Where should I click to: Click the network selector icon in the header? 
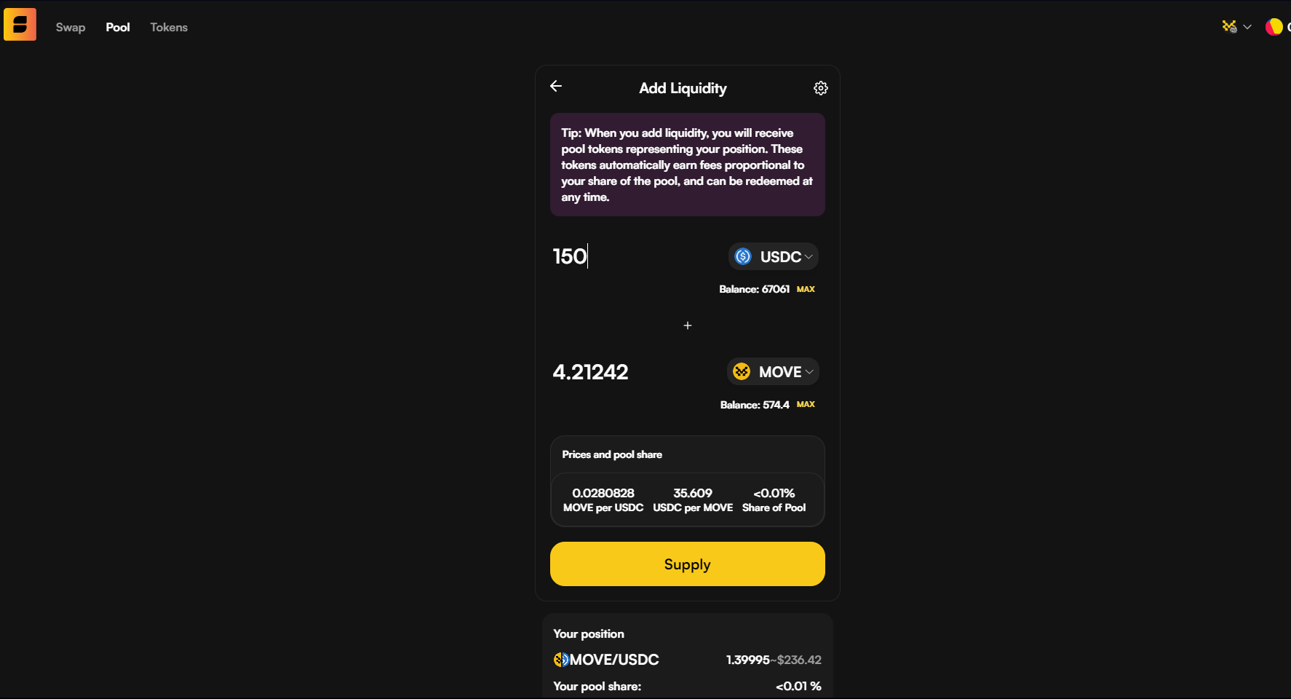(1229, 26)
